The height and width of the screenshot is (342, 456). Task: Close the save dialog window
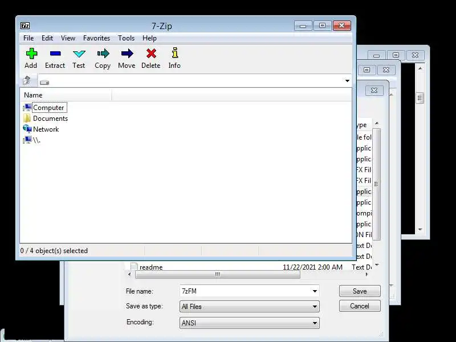374,91
